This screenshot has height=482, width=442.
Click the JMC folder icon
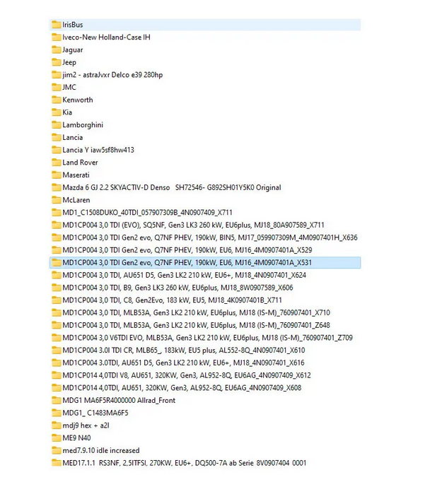tap(57, 88)
